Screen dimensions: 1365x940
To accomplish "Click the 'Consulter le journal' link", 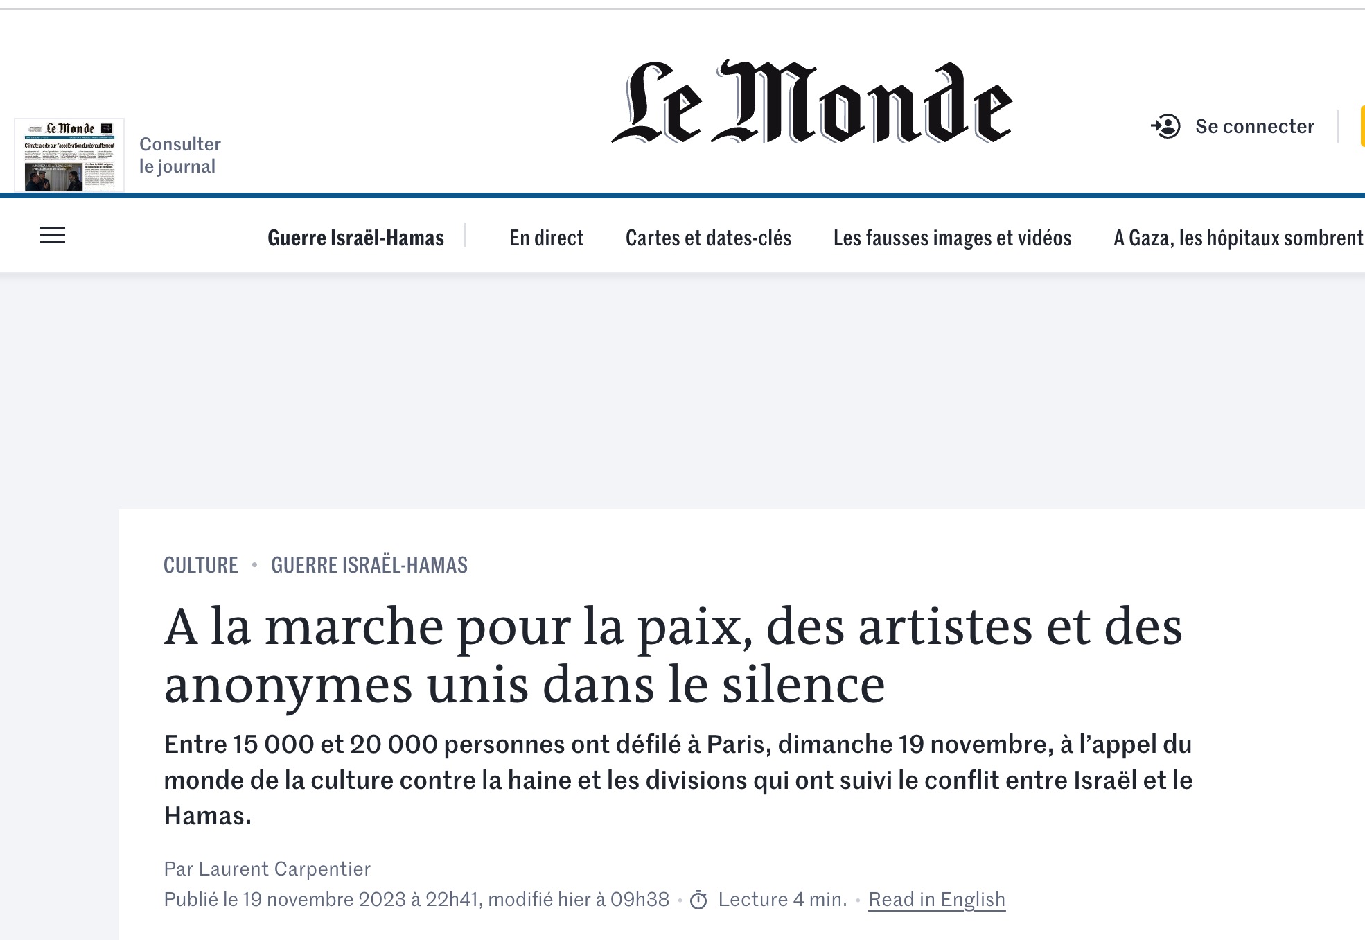I will 179,155.
